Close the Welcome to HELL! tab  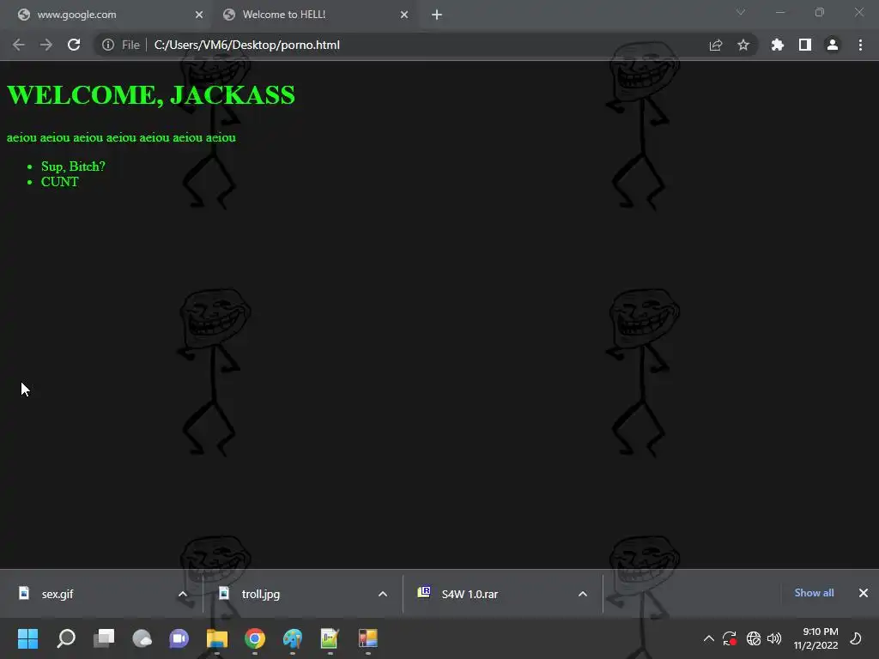coord(404,15)
